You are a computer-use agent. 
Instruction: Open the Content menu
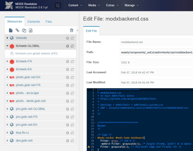(x=75, y=5)
